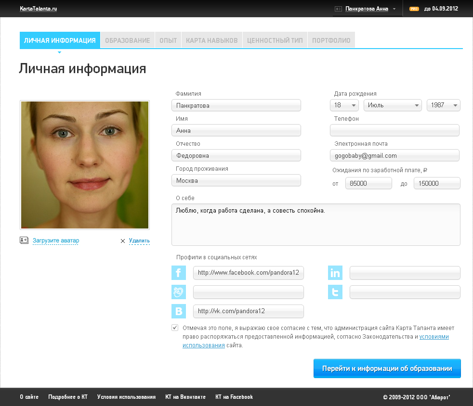Click the upload avatar icon

(24, 240)
